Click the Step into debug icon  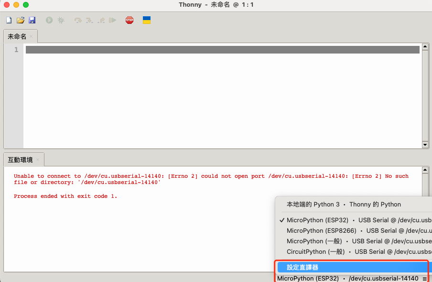[89, 20]
